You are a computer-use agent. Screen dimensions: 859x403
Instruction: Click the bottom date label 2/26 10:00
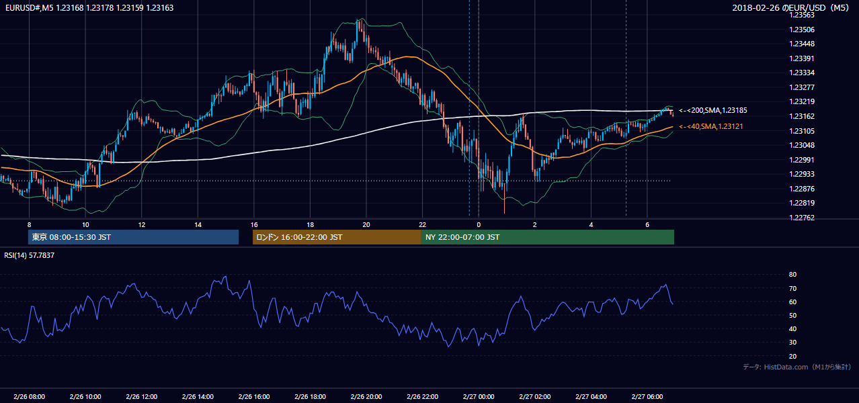tap(85, 397)
